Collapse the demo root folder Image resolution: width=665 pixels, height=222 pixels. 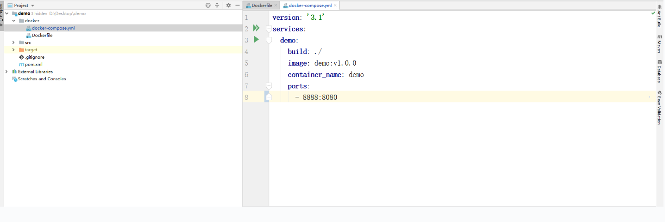tap(7, 13)
